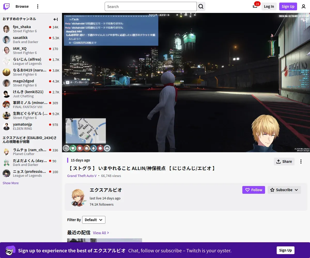
Task: Open らいじん (alfrea) channel avatar
Action: tap(6, 61)
